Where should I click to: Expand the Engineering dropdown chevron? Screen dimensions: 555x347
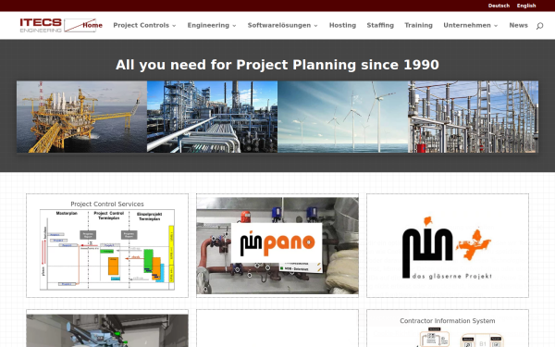tap(234, 26)
